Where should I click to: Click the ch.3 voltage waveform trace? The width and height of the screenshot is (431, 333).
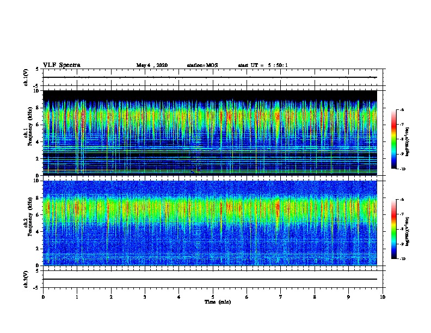coord(210,279)
